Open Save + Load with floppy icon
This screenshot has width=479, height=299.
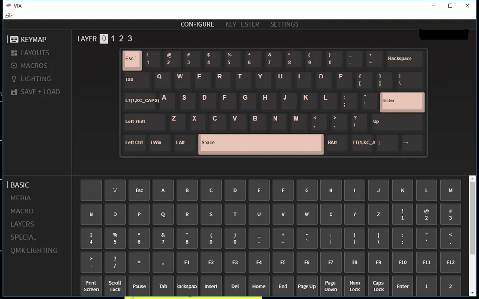[x=35, y=92]
